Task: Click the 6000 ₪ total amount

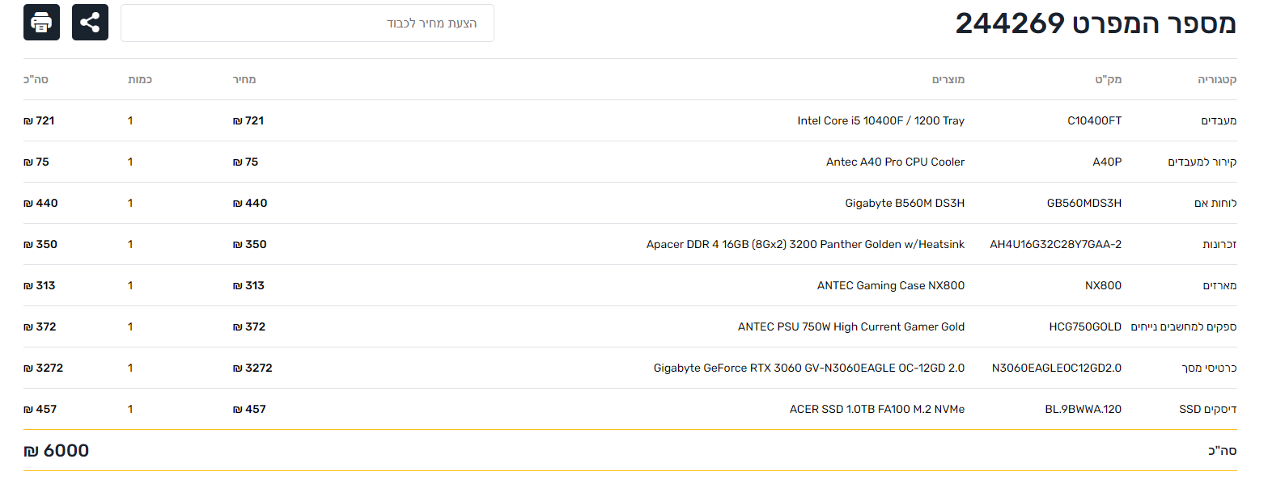Action: pos(57,451)
